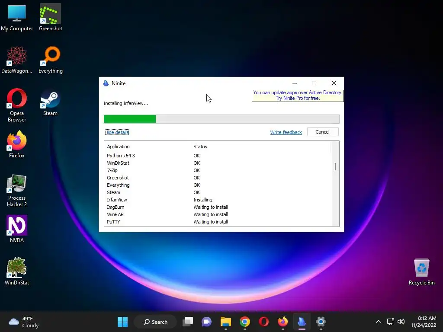Image resolution: width=443 pixels, height=332 pixels.
Task: Select the Recycle Bin icon
Action: click(421, 272)
